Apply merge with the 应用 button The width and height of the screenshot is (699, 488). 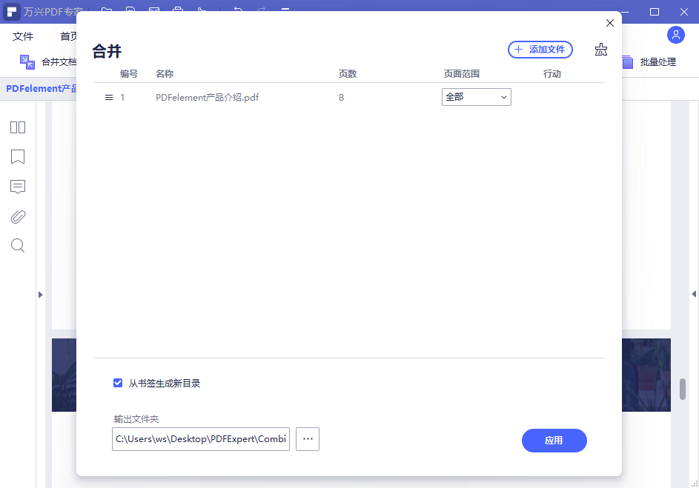(x=554, y=441)
